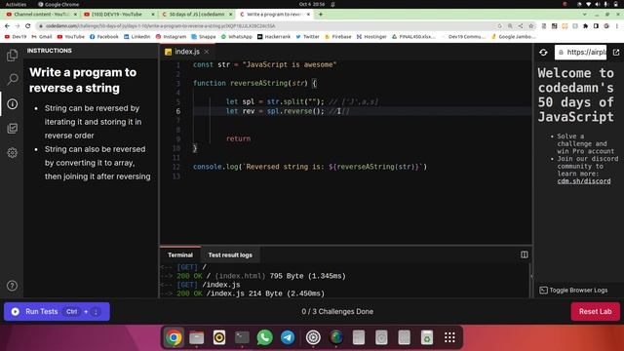Select the instructions info sidebar icon
624x351 pixels.
coord(13,104)
